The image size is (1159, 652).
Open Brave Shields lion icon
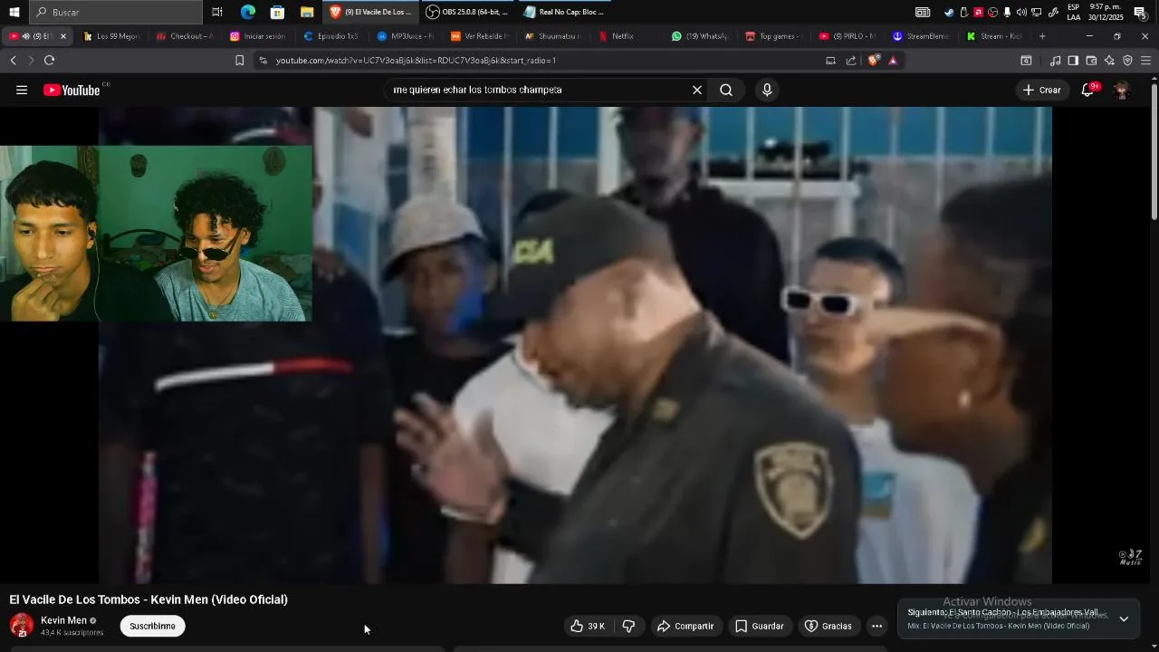873,61
